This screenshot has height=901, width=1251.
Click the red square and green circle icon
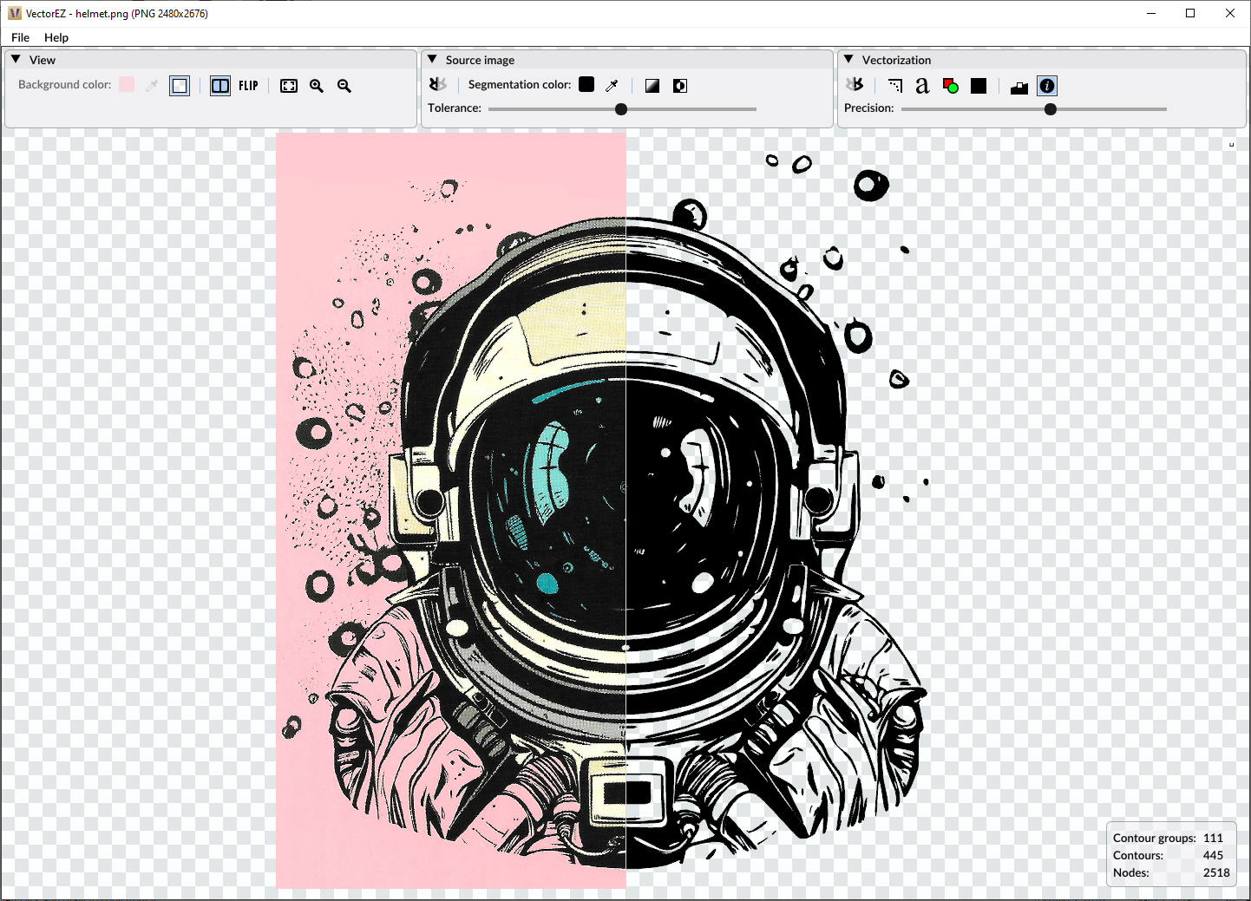click(951, 86)
